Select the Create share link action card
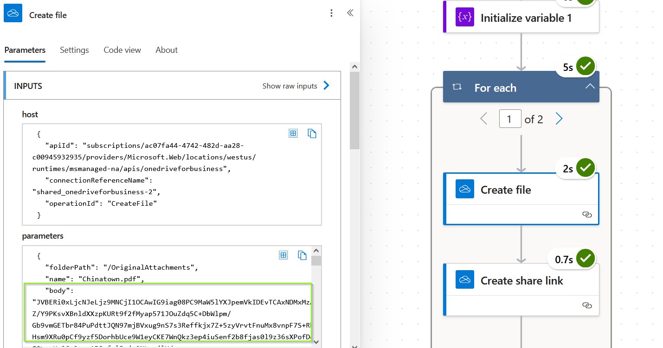The width and height of the screenshot is (663, 348). coord(521,290)
